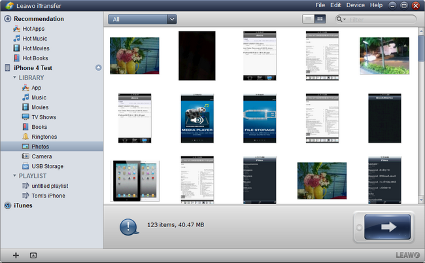Open the Help menu

[376, 5]
